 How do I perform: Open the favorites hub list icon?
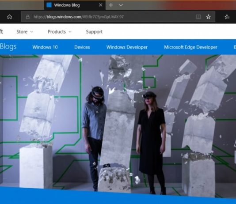227,17
